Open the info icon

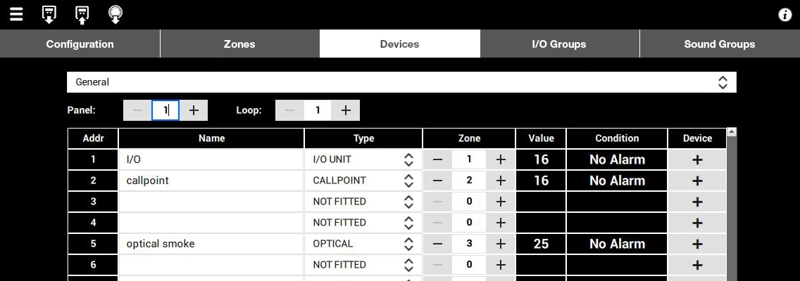pyautogui.click(x=785, y=15)
